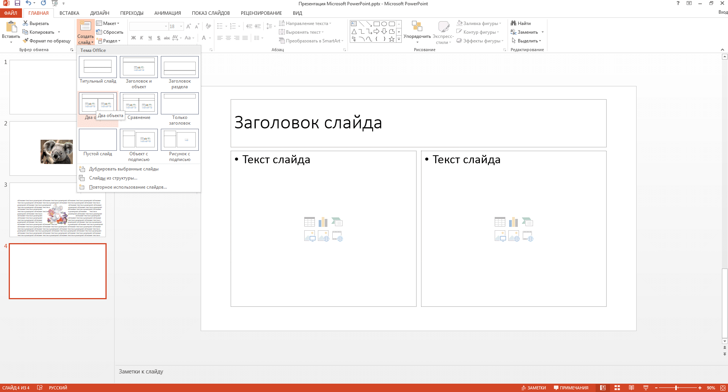Toggle text shadow (S) formatting
The width and height of the screenshot is (728, 392).
(159, 38)
